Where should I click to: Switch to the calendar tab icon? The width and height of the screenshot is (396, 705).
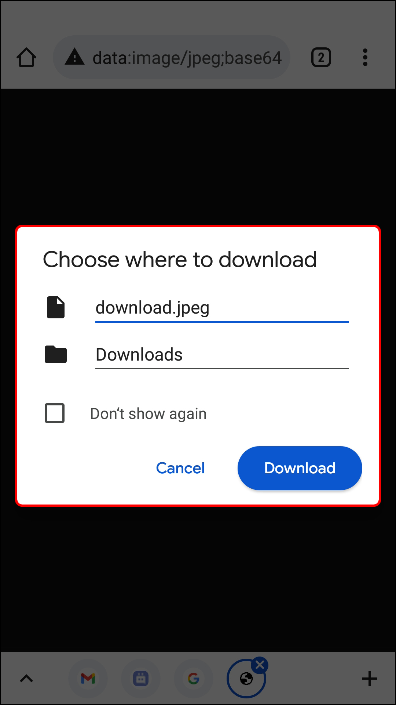pyautogui.click(x=141, y=679)
